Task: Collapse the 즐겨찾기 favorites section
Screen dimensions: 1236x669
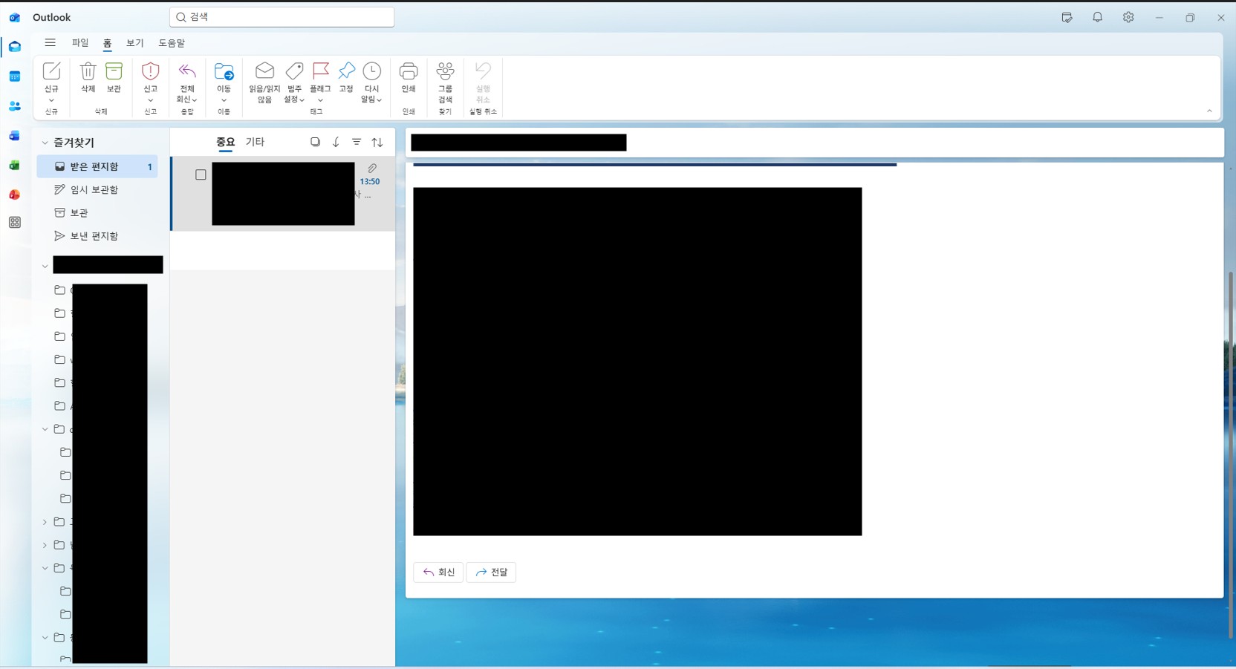Action: 45,143
